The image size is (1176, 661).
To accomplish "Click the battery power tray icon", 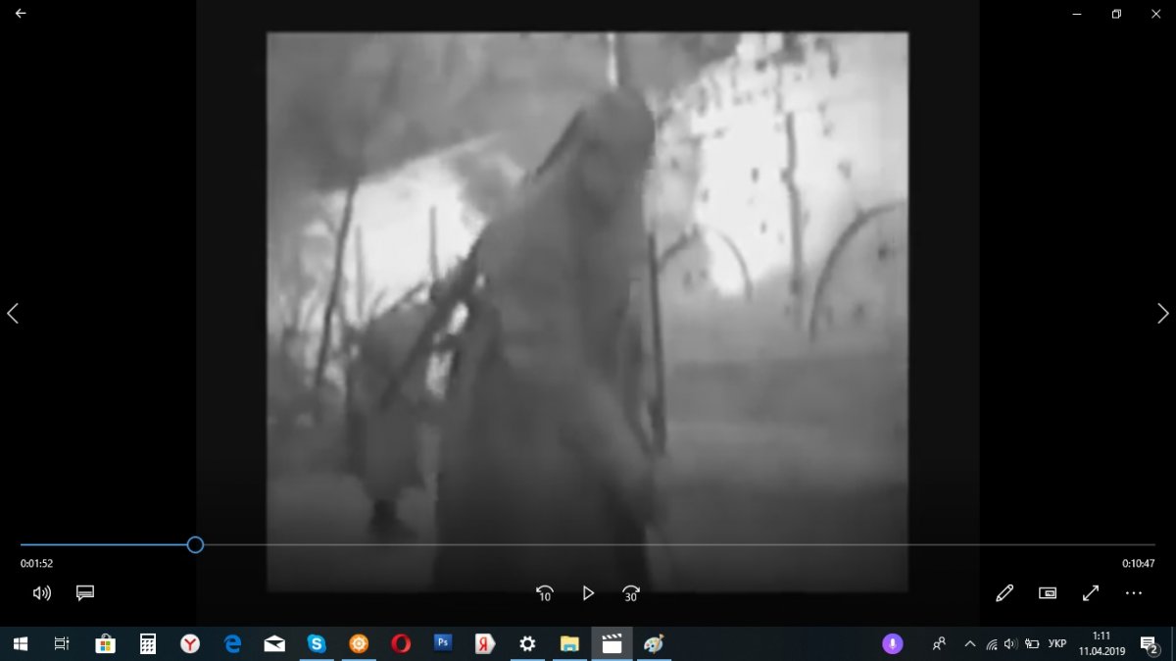I will 1031,644.
